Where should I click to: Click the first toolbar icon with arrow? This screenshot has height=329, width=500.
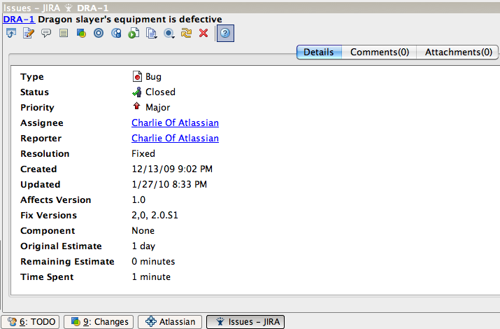tap(10, 33)
